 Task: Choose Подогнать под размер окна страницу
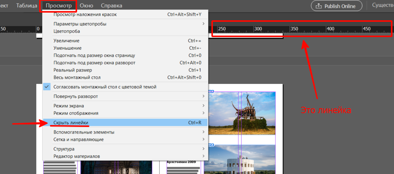point(94,55)
